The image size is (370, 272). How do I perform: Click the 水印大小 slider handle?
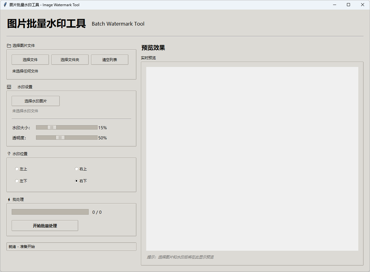coord(52,128)
